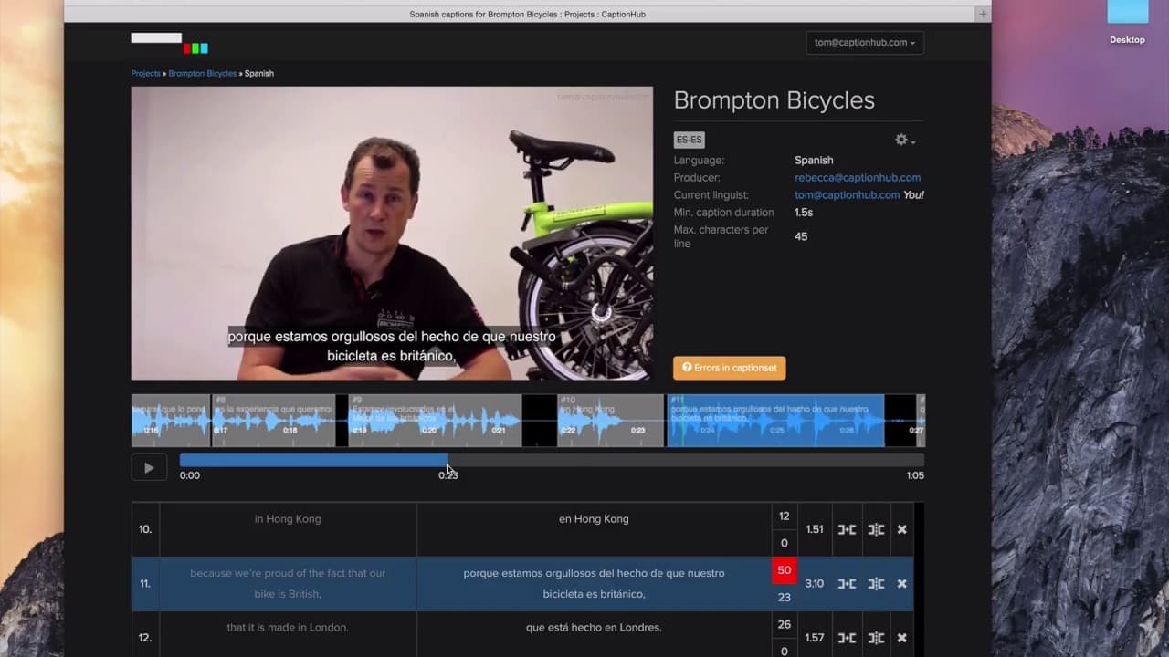
Task: Open the settings gear menu
Action: (905, 140)
